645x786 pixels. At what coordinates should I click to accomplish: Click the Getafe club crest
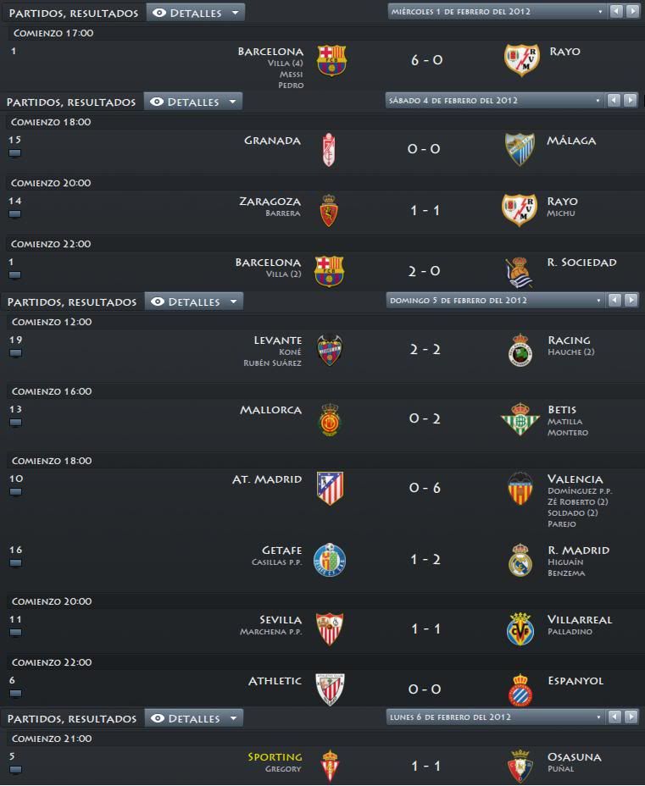pos(330,559)
